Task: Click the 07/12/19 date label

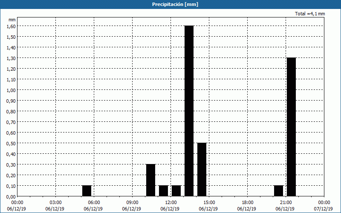Action: [323, 209]
